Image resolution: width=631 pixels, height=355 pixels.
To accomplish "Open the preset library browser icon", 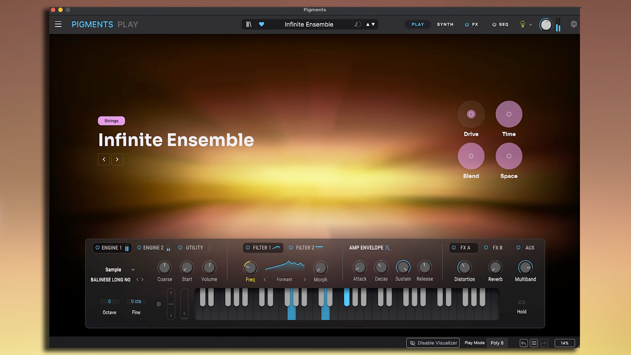I will (x=249, y=24).
